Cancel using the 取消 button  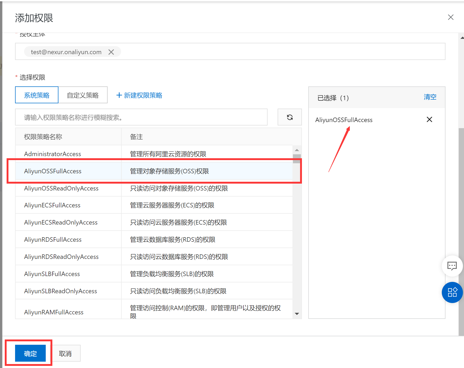(65, 353)
